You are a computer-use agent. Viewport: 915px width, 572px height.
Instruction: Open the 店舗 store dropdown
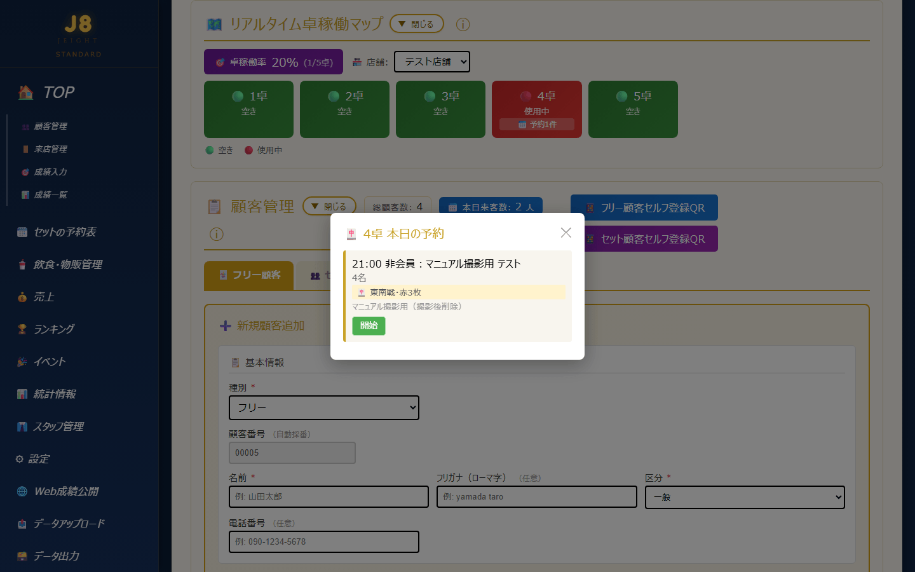click(432, 62)
